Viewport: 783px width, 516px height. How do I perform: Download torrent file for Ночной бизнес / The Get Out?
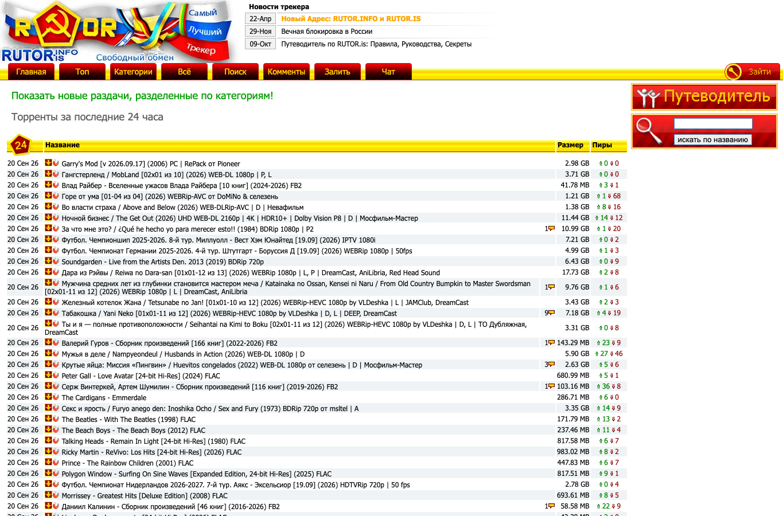pos(49,217)
